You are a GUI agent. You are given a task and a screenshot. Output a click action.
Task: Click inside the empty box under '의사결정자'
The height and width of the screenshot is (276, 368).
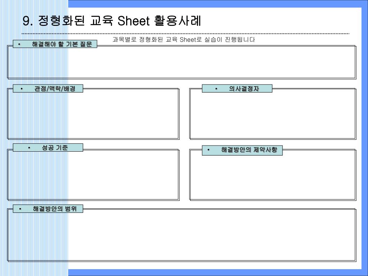click(x=273, y=114)
